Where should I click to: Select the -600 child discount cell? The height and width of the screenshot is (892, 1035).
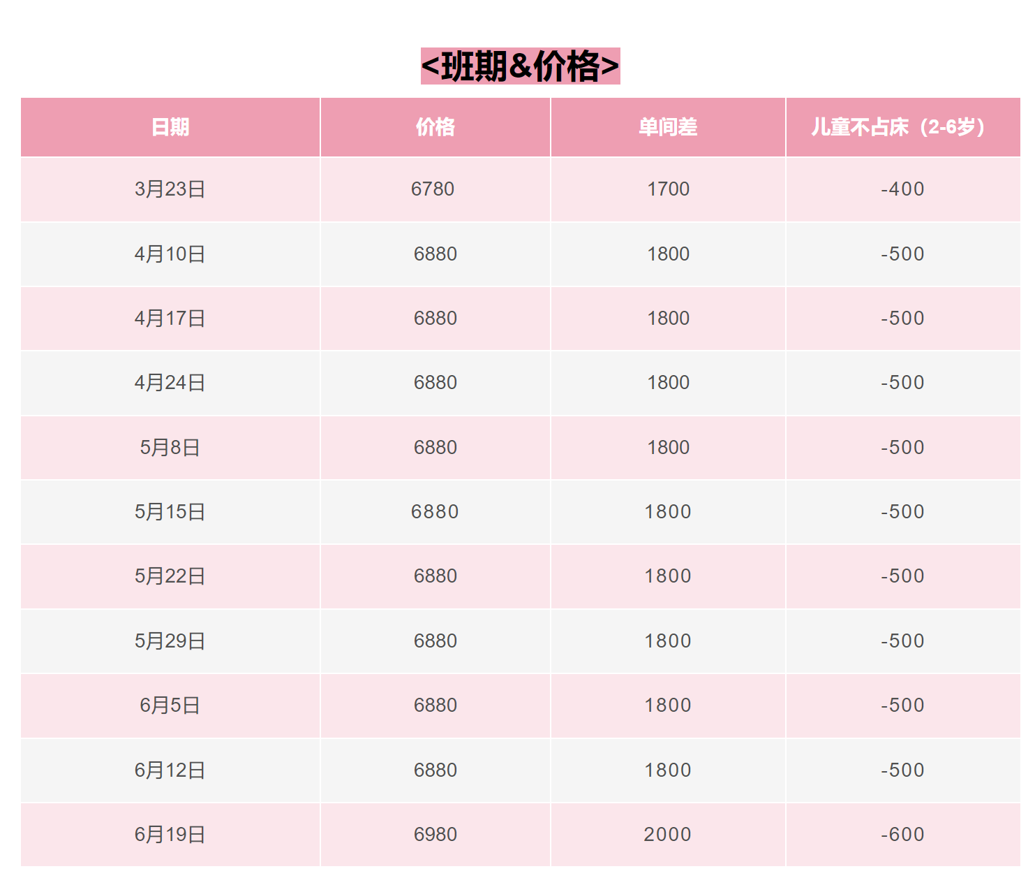point(903,835)
